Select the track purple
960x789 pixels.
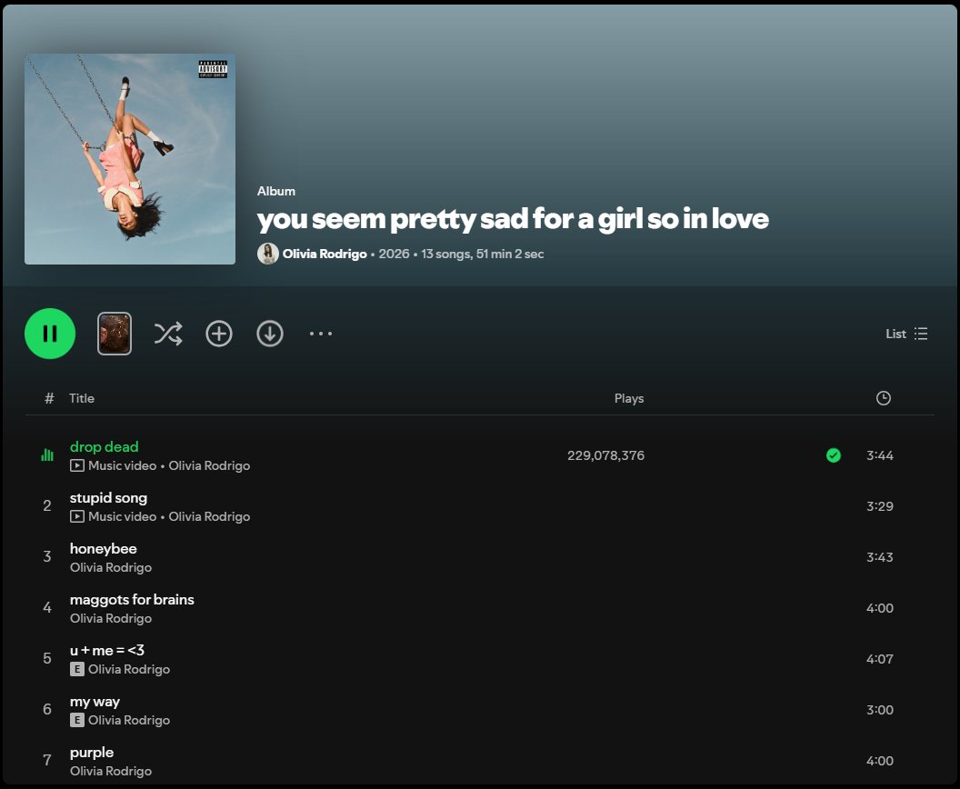click(x=92, y=753)
